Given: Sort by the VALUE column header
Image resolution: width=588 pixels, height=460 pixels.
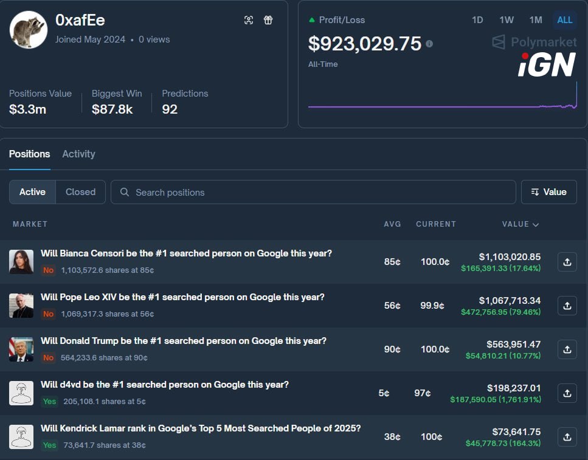Looking at the screenshot, I should (520, 224).
